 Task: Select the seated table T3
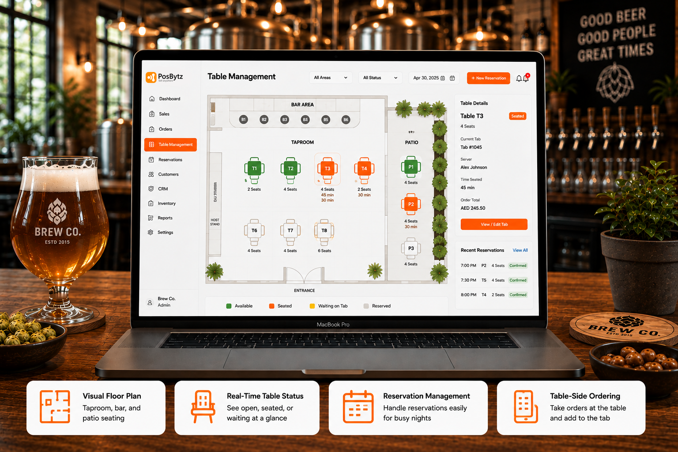tap(328, 169)
